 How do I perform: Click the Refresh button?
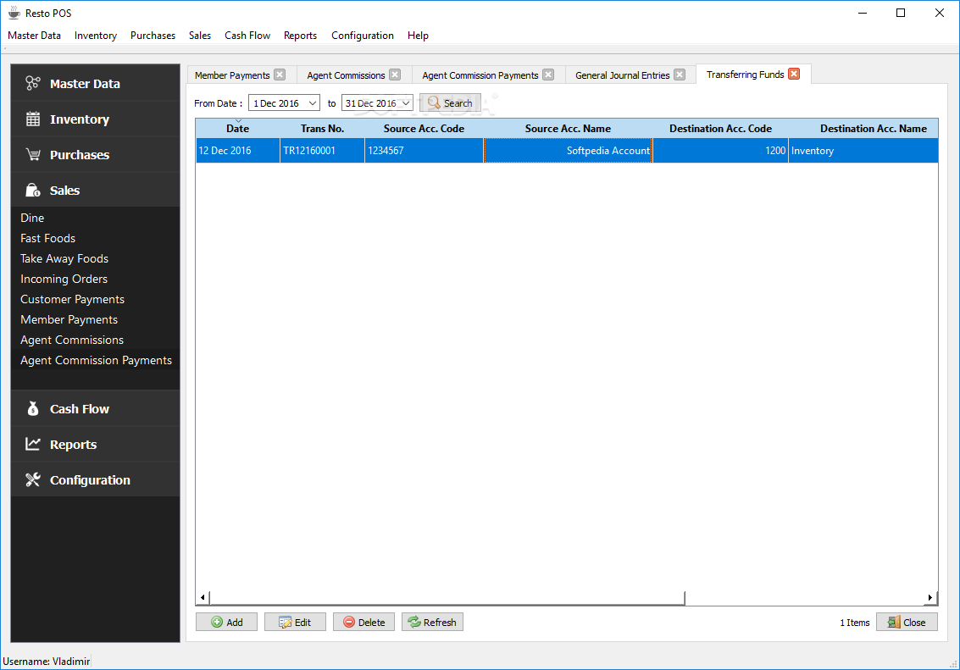432,622
